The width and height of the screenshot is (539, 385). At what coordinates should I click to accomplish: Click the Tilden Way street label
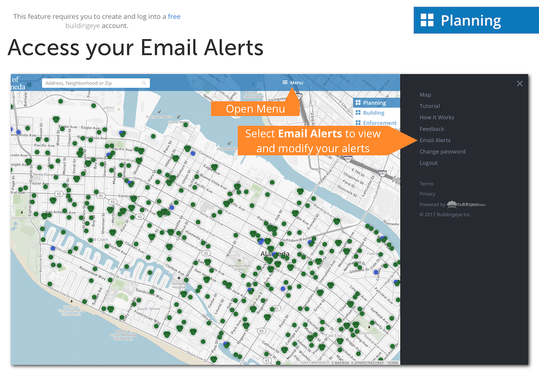click(x=296, y=240)
